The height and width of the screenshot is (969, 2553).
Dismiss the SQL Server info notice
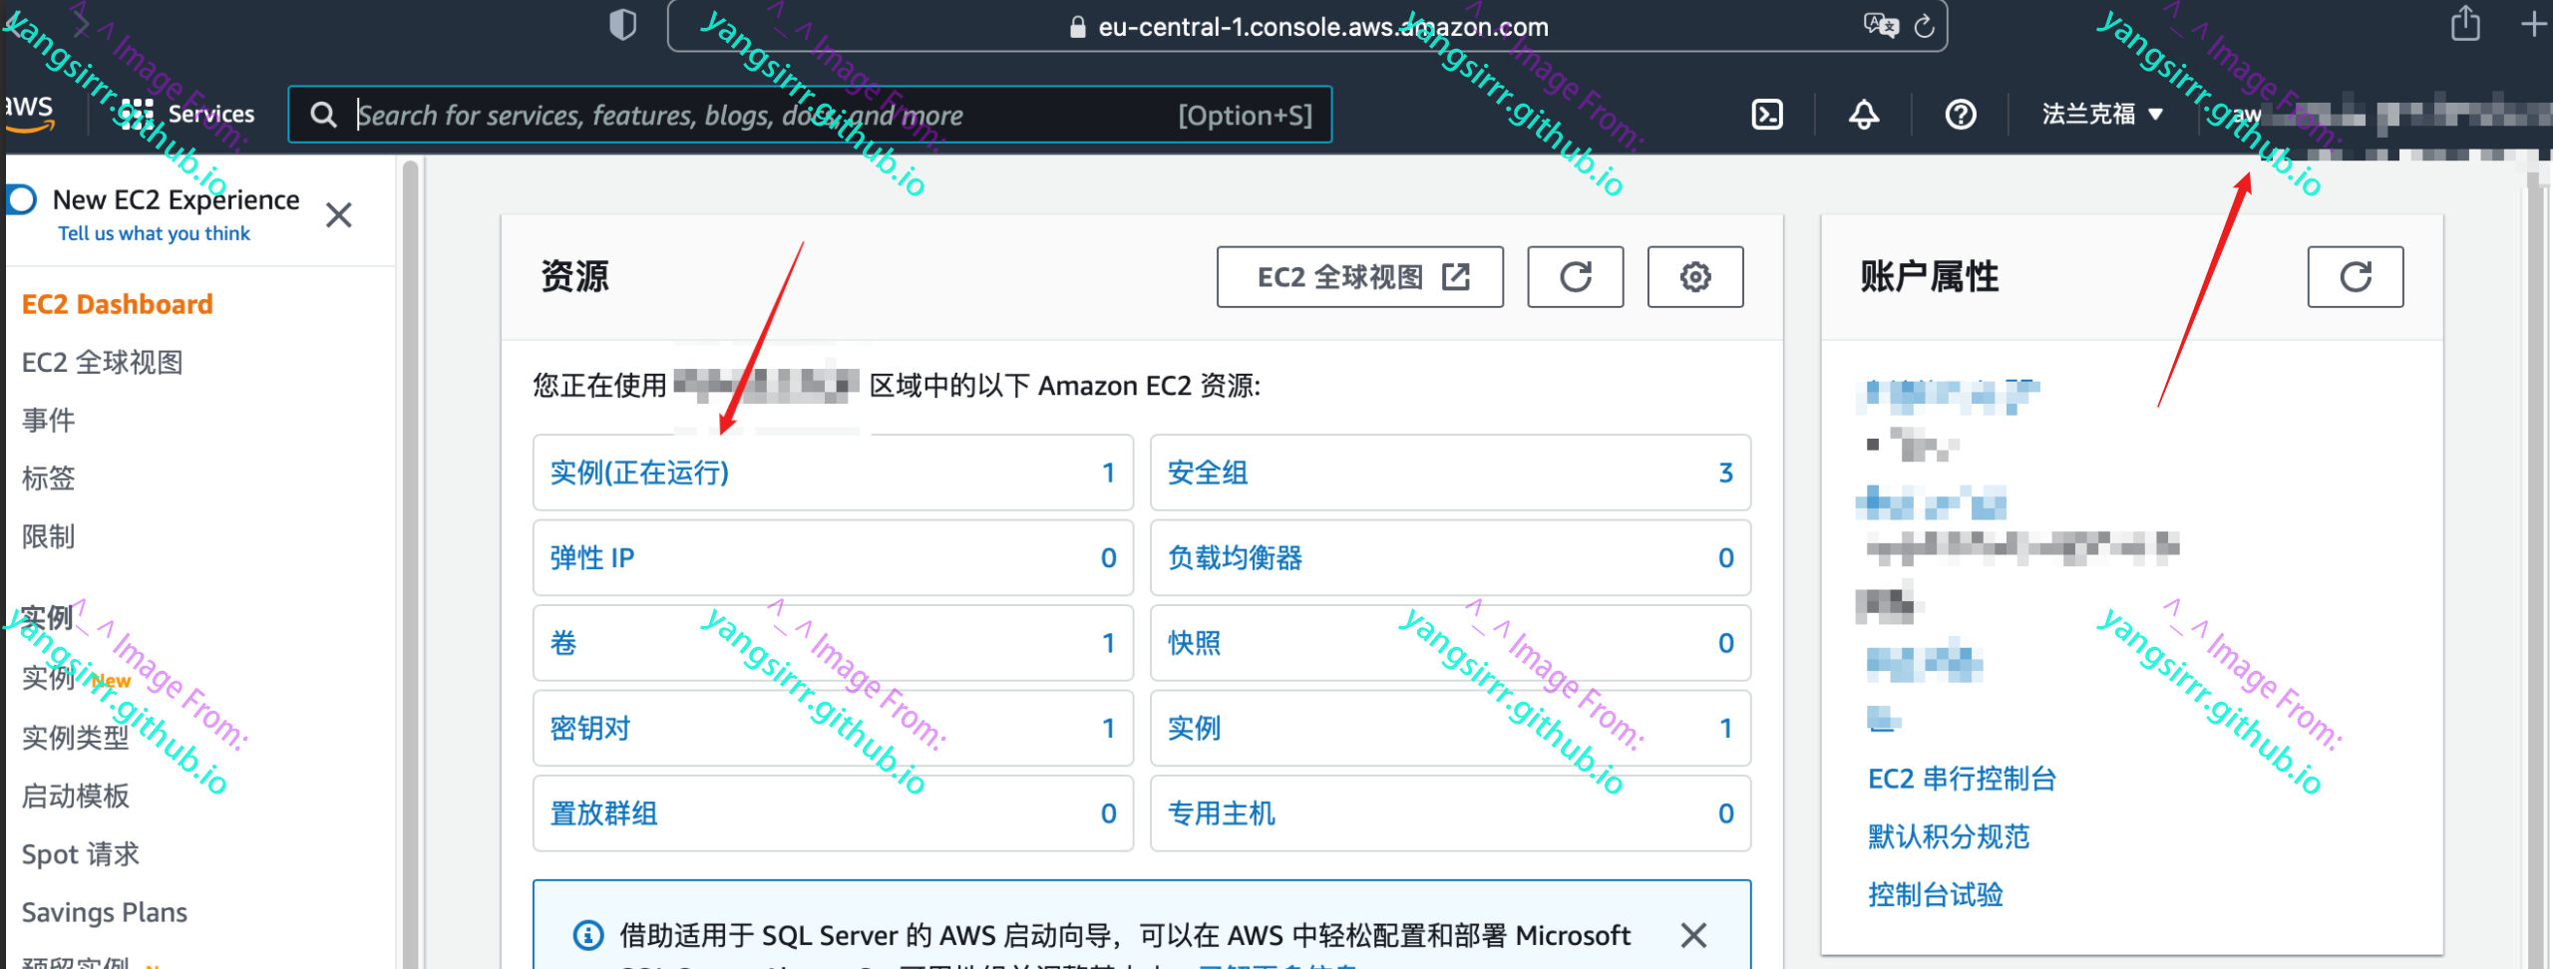pos(1693,935)
